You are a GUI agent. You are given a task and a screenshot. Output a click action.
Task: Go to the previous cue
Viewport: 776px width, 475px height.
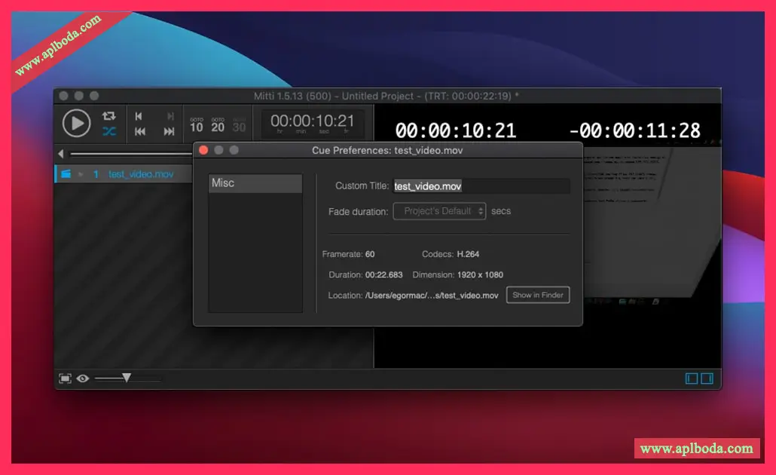point(140,132)
